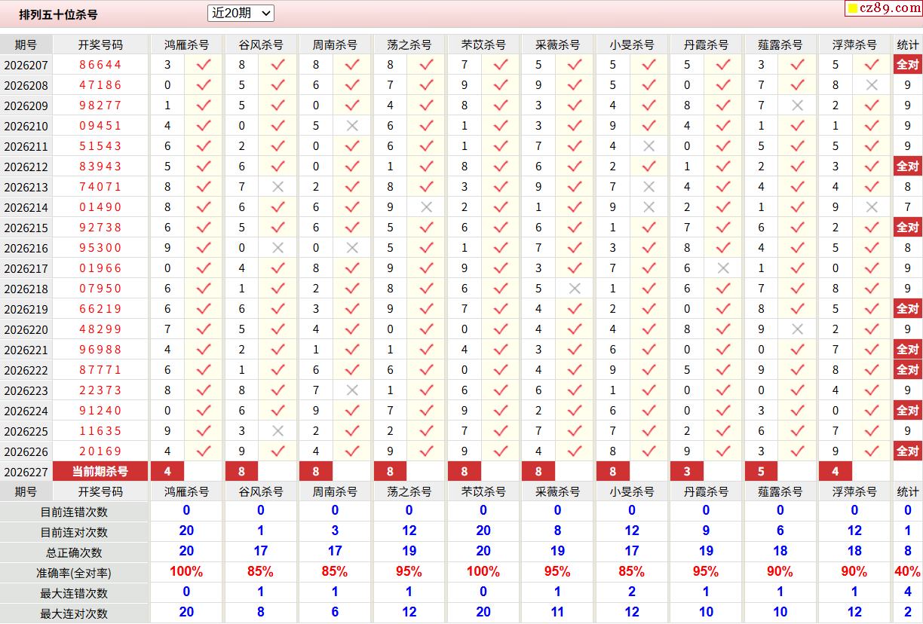Click the 鸿雁杀号 column header
Image resolution: width=923 pixels, height=624 pixels.
[x=187, y=44]
